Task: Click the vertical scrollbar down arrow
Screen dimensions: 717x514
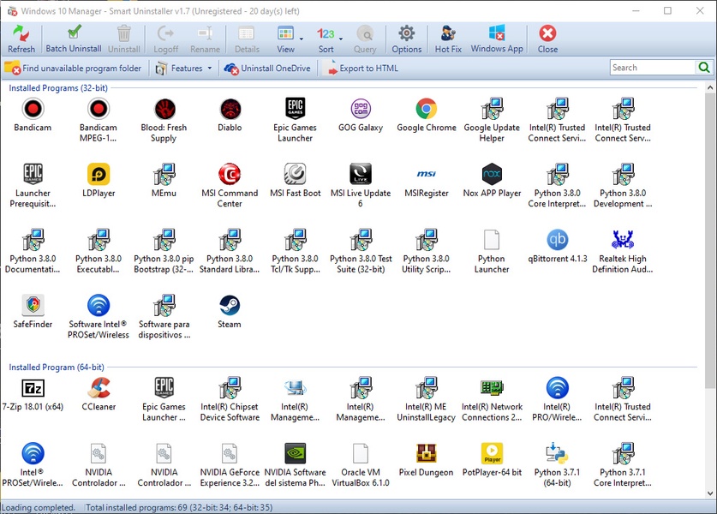Action: pos(709,493)
